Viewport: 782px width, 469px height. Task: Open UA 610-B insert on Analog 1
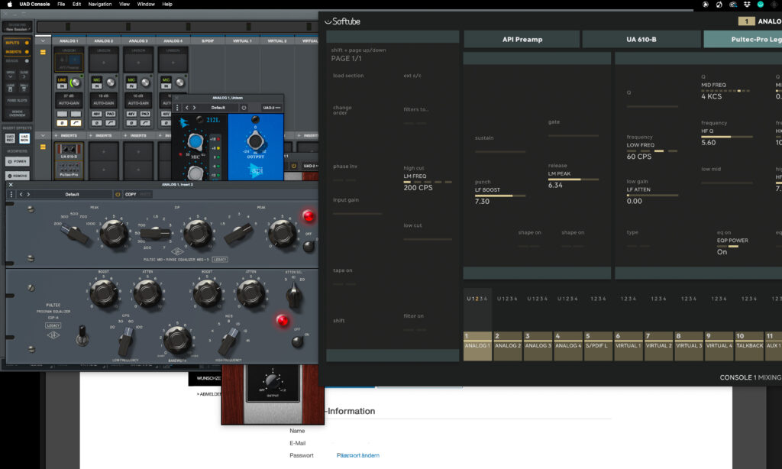tap(69, 151)
